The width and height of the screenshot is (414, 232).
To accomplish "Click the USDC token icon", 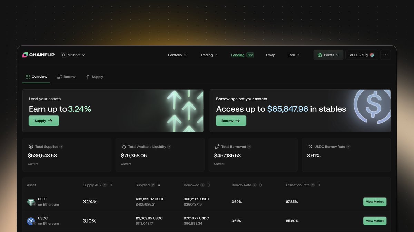I will pyautogui.click(x=31, y=221).
